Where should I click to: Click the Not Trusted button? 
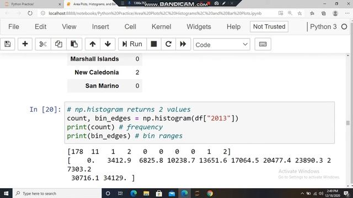269,26
